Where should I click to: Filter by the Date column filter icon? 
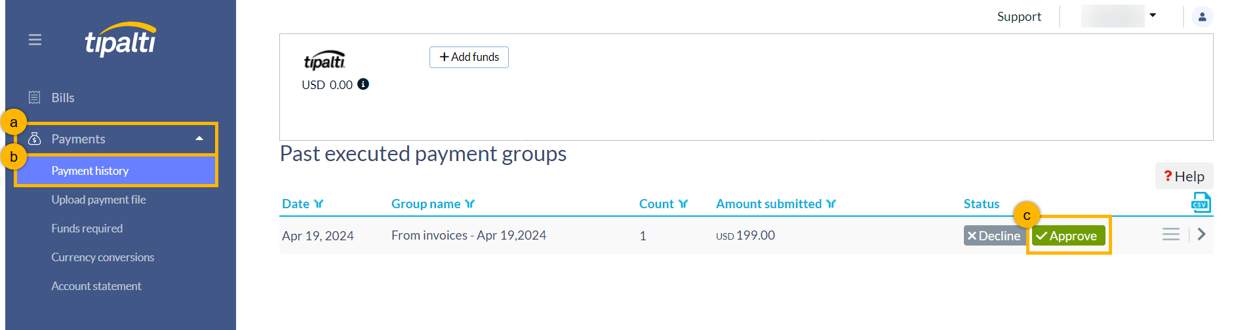click(x=319, y=204)
